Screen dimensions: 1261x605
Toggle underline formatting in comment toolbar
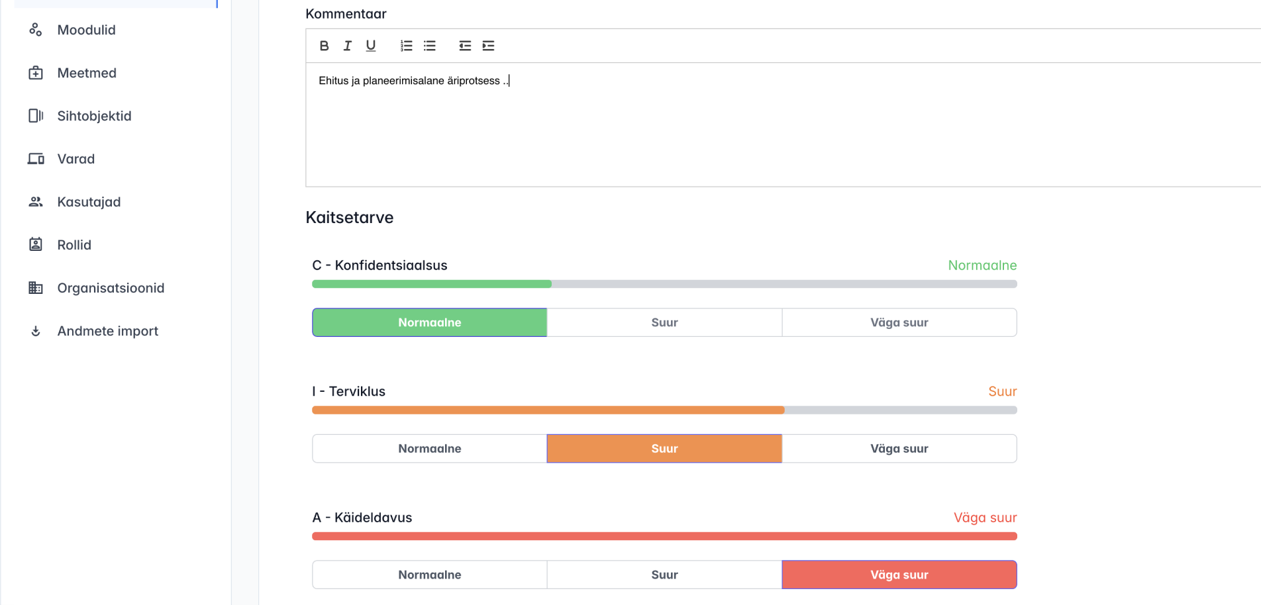point(371,46)
